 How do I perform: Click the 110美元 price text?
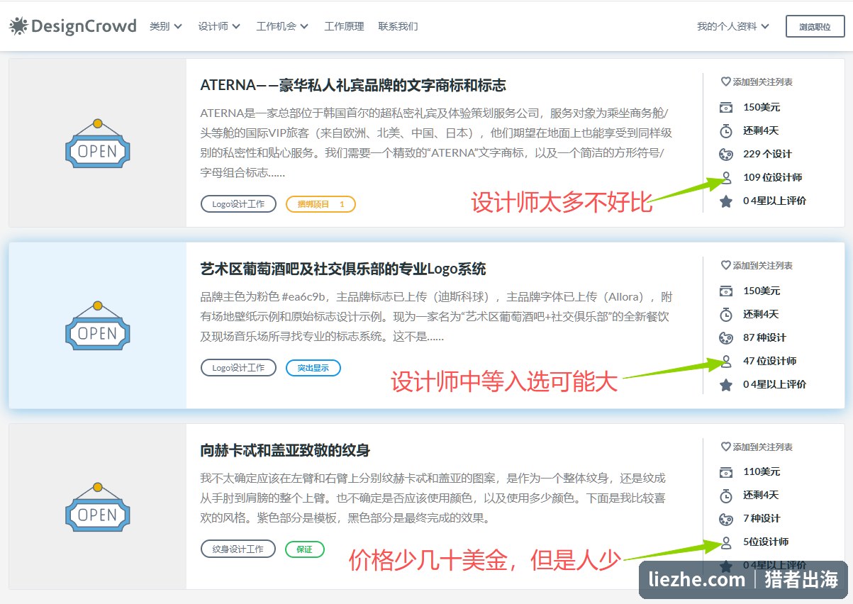click(x=762, y=471)
